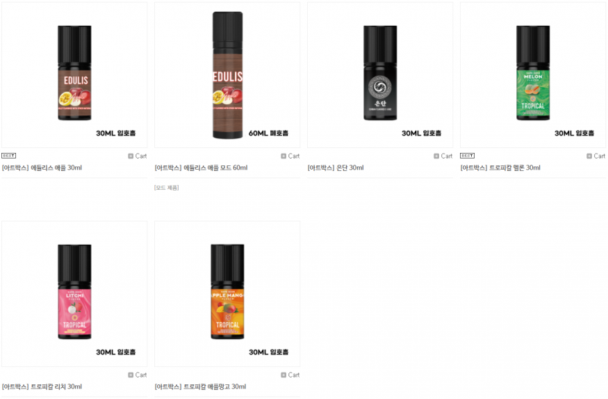Open pink Litchi Tropical bottle image
Screen dimensions: 608x399
pyautogui.click(x=74, y=294)
